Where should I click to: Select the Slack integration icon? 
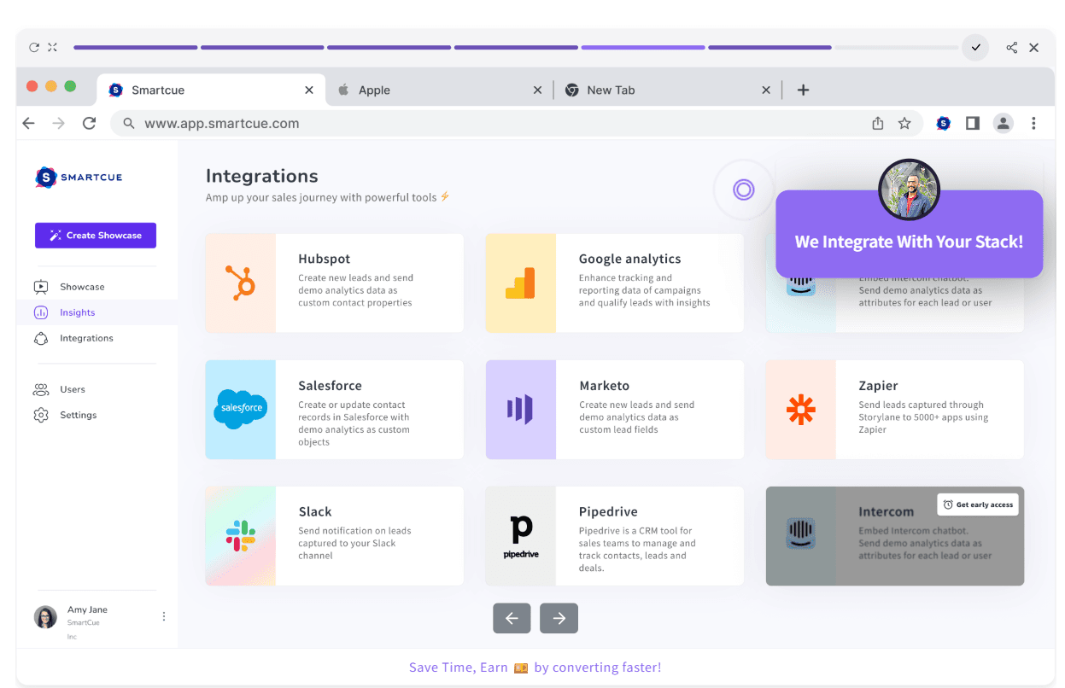coord(240,536)
